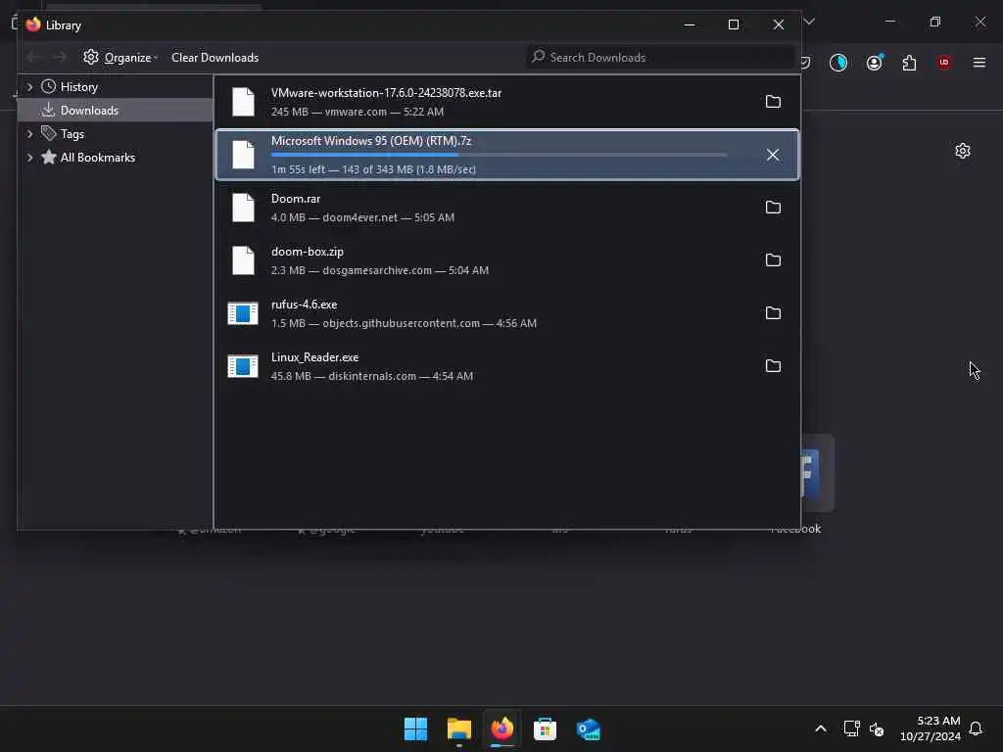The width and height of the screenshot is (1003, 752).
Task: Open the taskbar clock and date
Action: point(931,728)
